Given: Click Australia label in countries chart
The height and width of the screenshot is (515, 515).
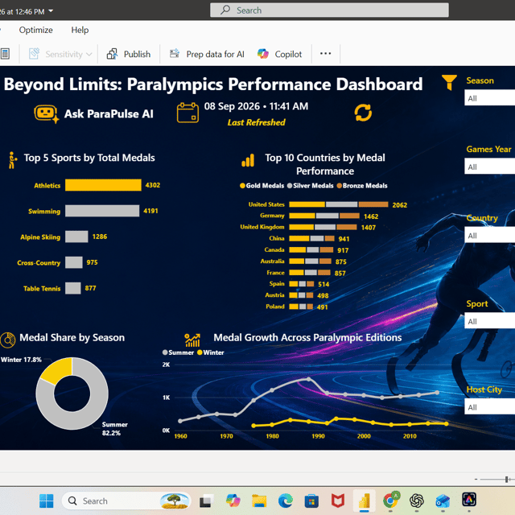Looking at the screenshot, I should coord(272,261).
